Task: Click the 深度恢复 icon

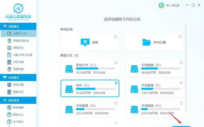Action: click(9, 69)
